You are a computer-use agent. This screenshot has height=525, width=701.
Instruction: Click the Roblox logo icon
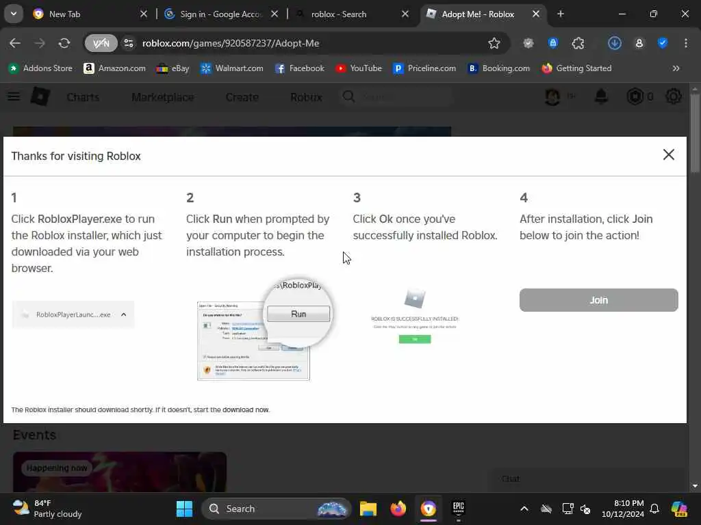(x=40, y=96)
